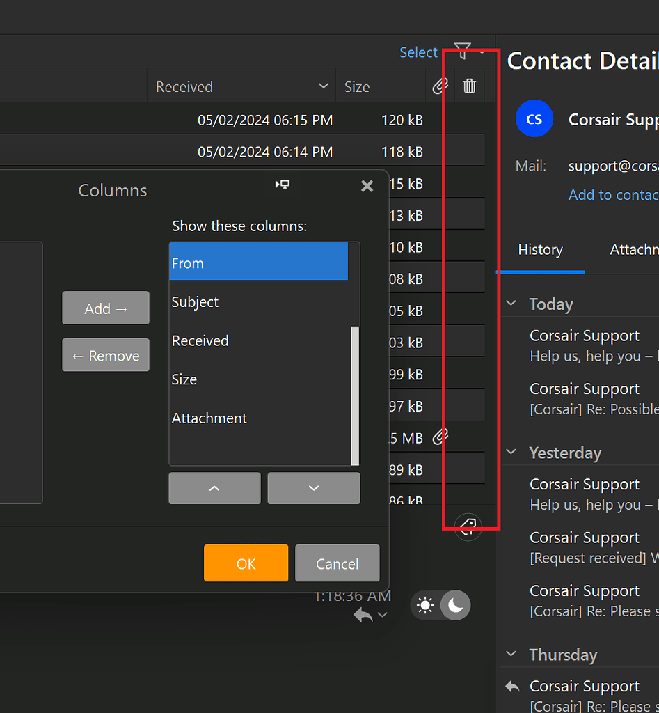Click the paperclip attachment column header
The height and width of the screenshot is (713, 659).
click(x=439, y=86)
